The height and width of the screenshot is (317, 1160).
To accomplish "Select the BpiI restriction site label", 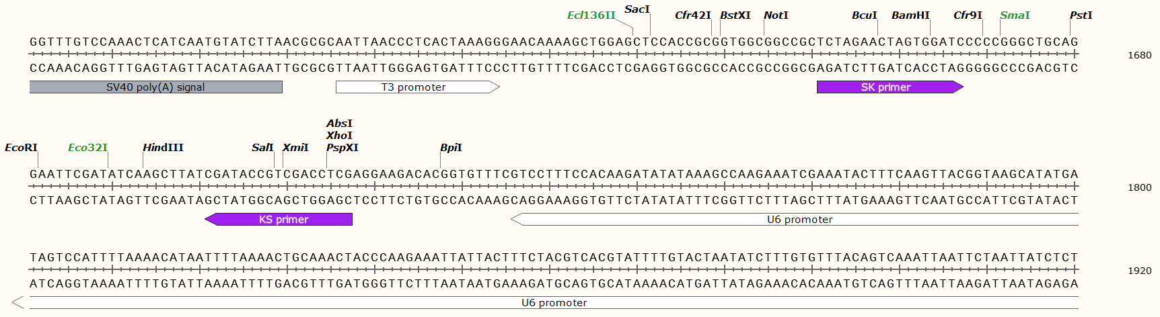I will click(x=451, y=148).
